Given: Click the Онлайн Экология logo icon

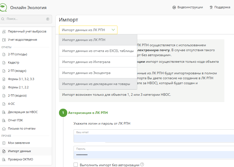Looking at the screenshot, I should [x=4, y=7].
